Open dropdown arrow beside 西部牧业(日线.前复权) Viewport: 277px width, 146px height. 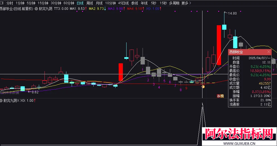(x=36, y=9)
